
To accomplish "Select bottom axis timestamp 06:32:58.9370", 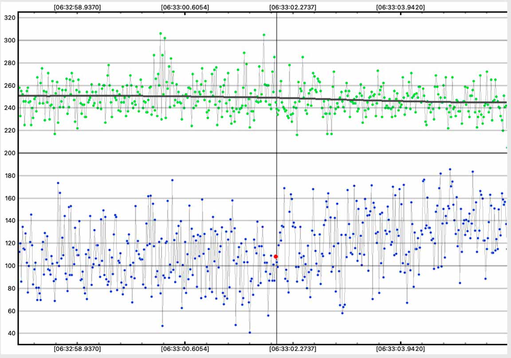I will tap(77, 349).
